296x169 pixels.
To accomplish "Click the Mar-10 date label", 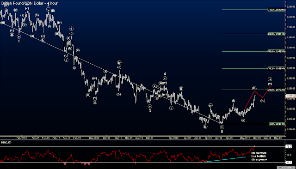I will coord(118,138).
